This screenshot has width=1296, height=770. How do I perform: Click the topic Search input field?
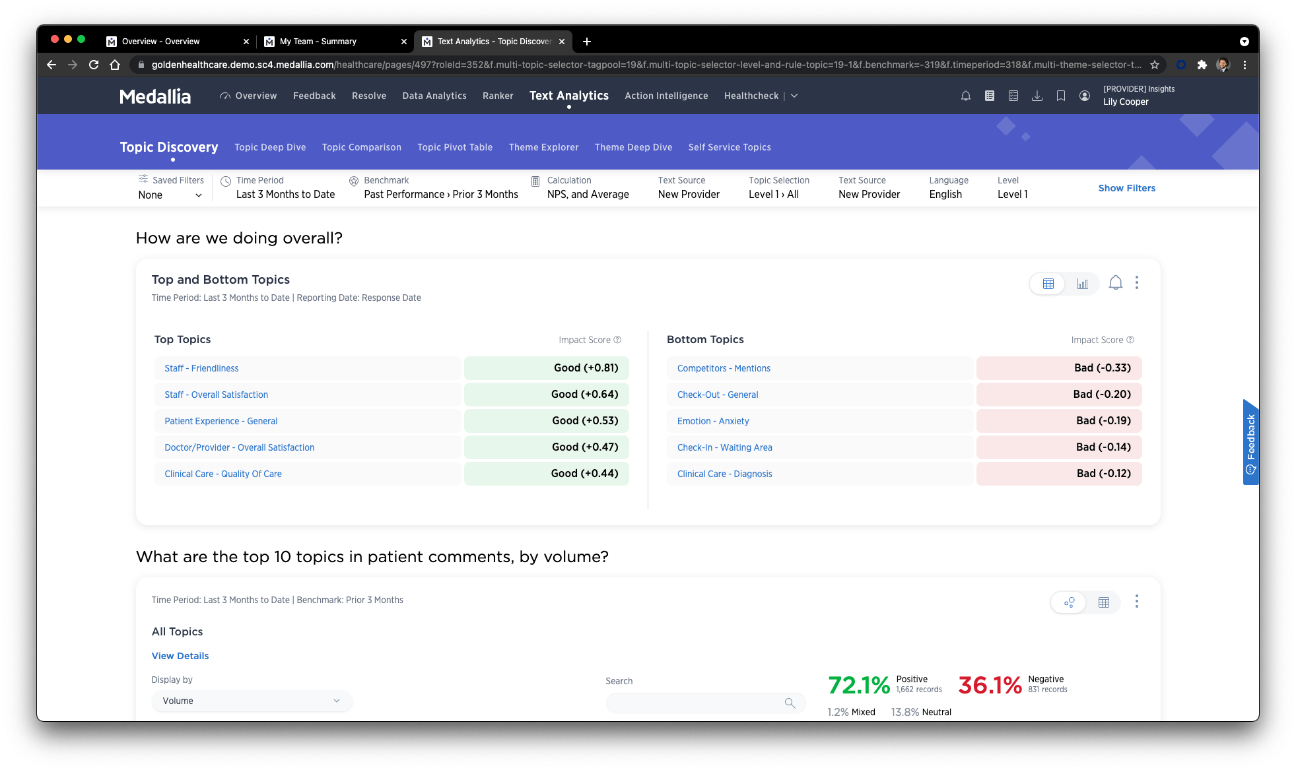(x=705, y=703)
